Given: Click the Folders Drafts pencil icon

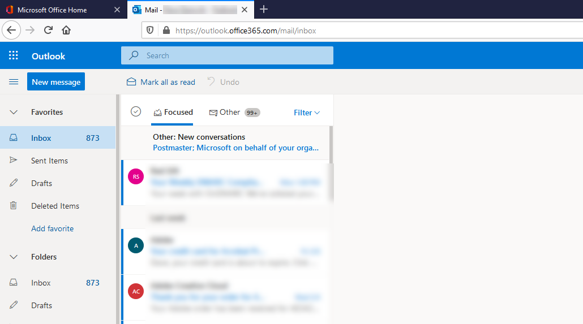Looking at the screenshot, I should point(14,305).
